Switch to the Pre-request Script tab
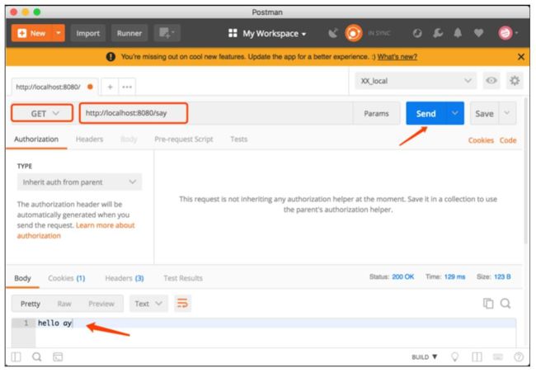536x373 pixels. click(x=184, y=139)
